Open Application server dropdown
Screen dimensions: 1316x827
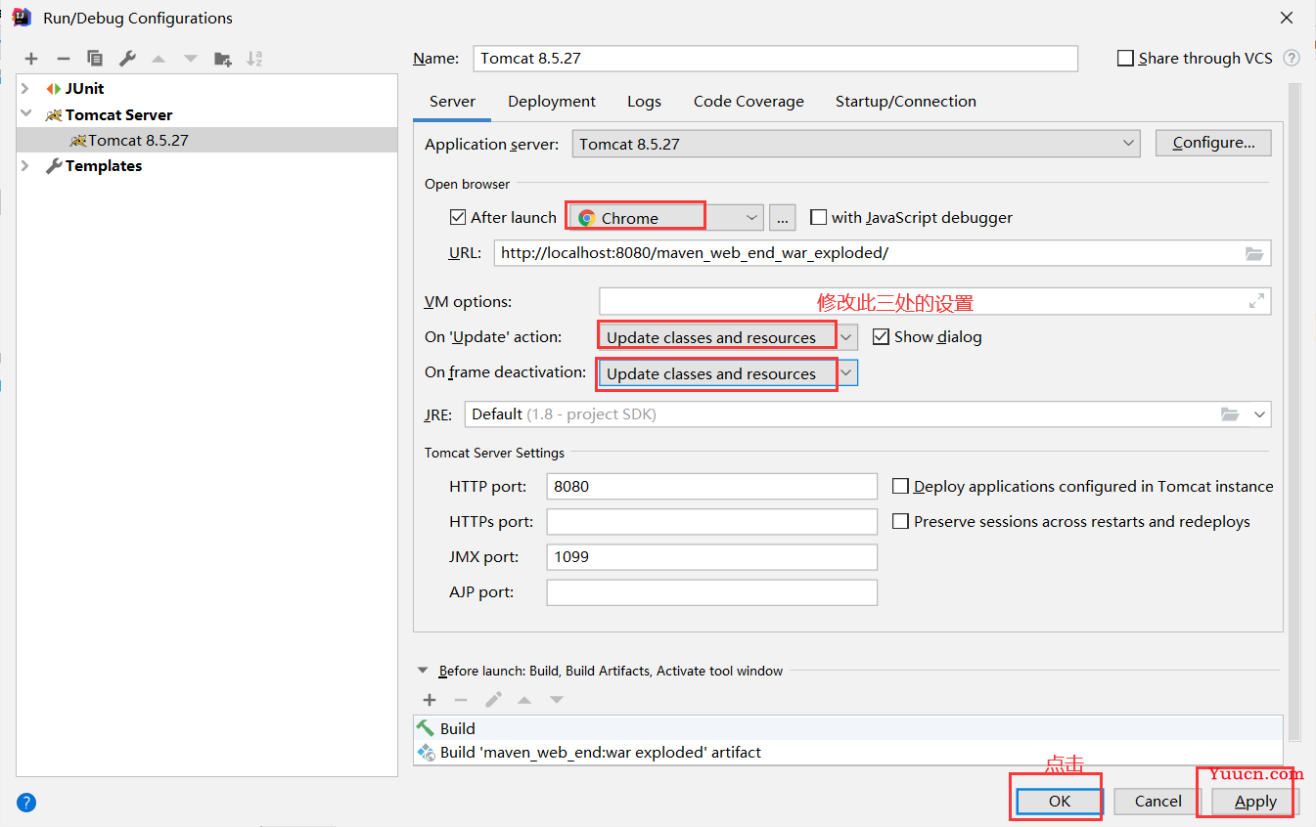(856, 144)
